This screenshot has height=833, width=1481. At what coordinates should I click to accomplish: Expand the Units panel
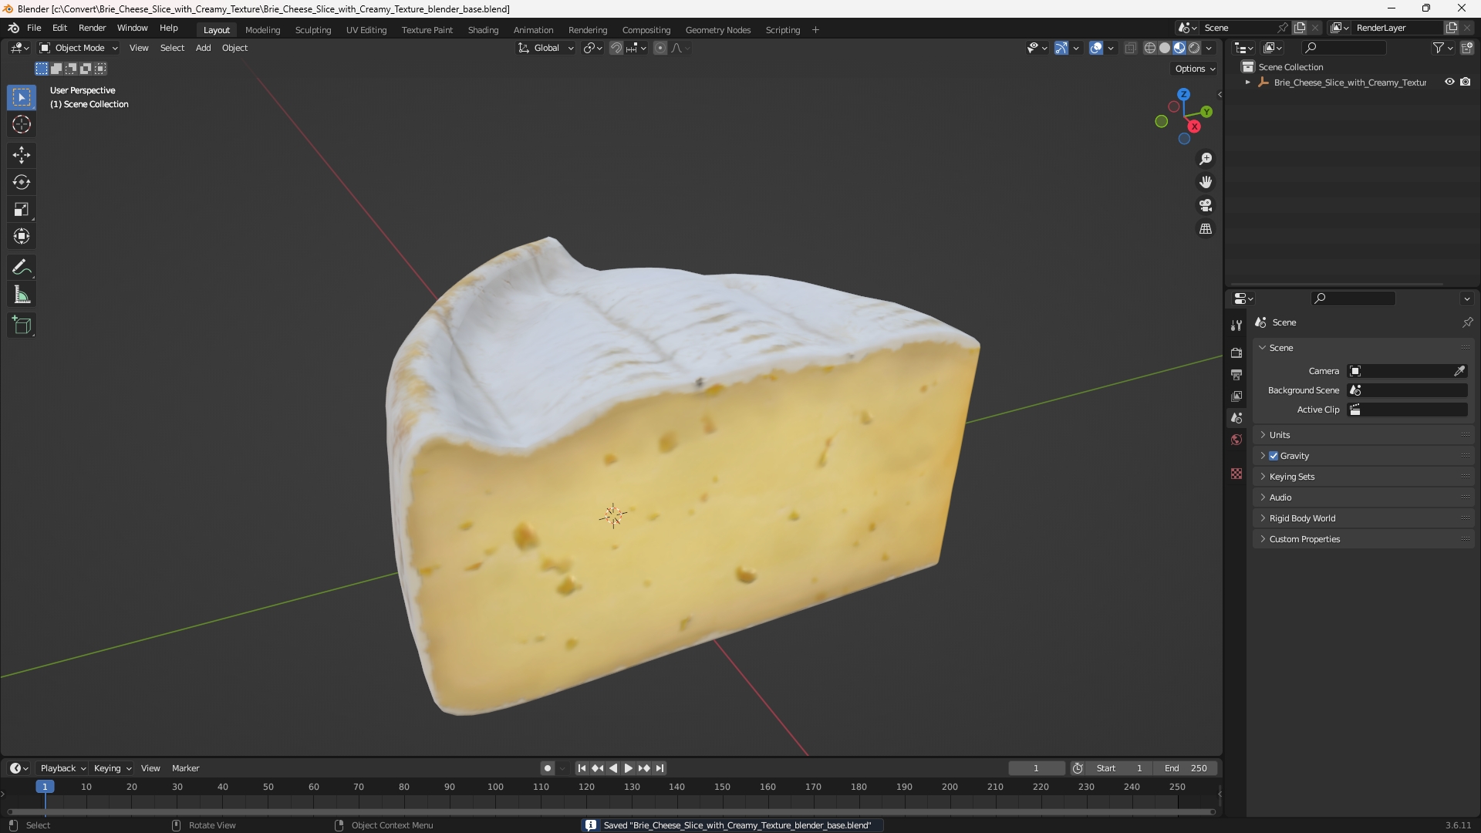1363,435
